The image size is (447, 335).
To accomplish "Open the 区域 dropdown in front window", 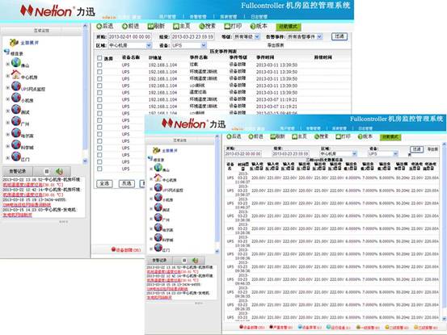I will point(338,153).
